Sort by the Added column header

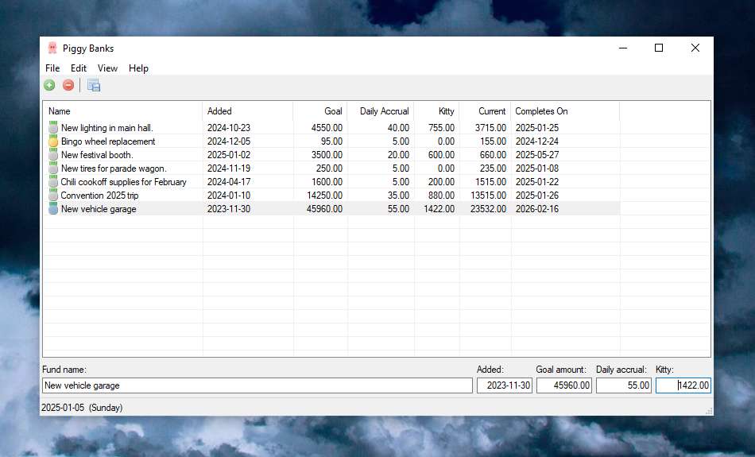pos(247,111)
